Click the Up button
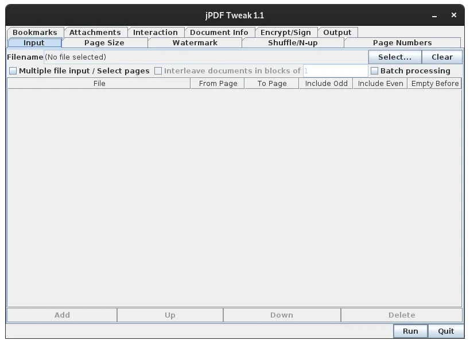470x344 pixels. point(170,315)
